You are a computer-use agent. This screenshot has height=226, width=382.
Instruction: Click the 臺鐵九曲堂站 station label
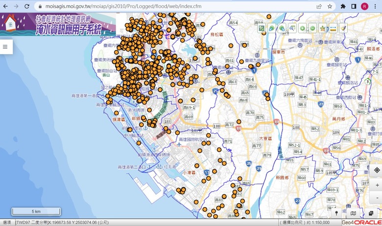(257, 60)
